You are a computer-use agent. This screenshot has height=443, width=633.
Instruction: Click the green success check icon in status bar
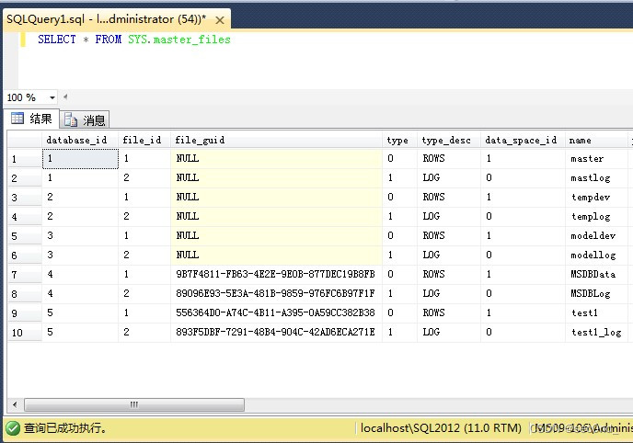coord(13,427)
